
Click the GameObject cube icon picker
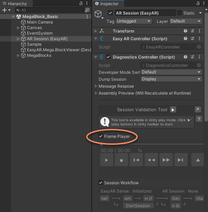[99, 14]
